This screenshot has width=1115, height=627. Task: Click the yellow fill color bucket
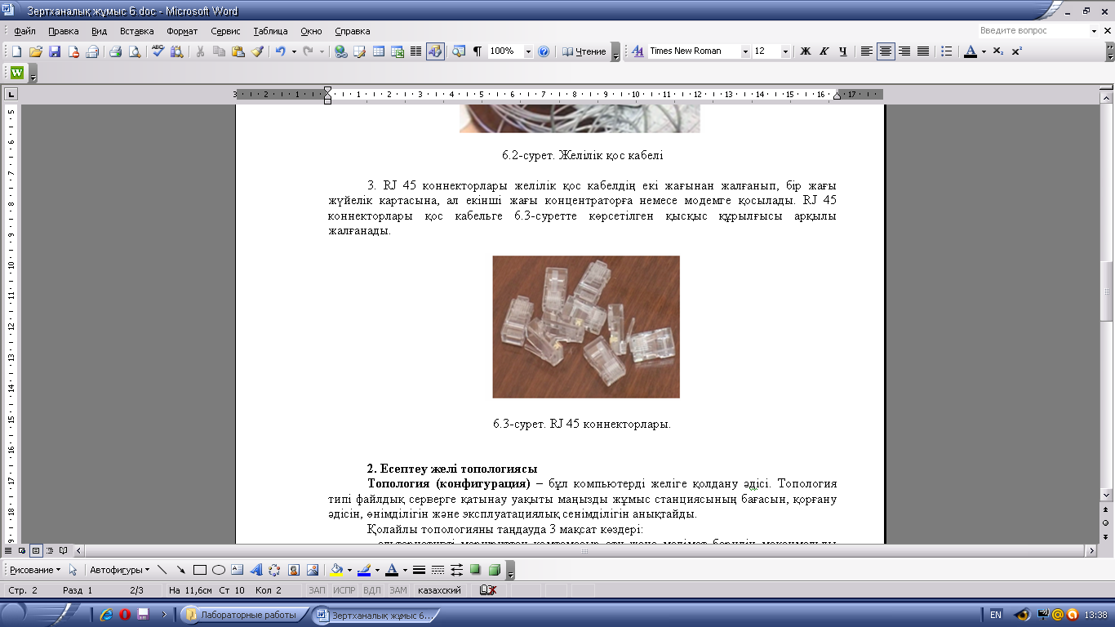[x=336, y=570]
